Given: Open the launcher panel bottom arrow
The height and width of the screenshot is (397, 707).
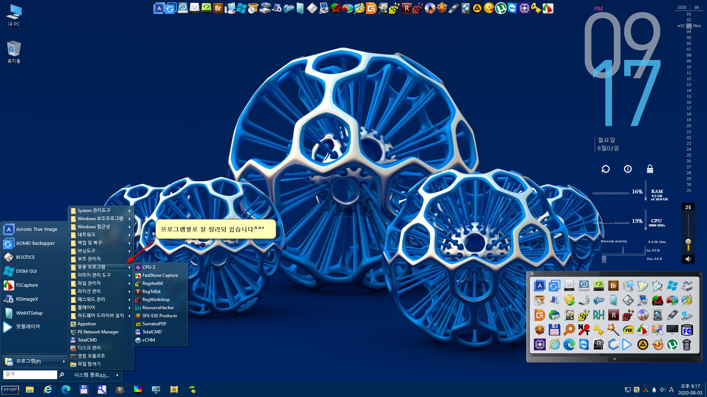Looking at the screenshot, I should (x=615, y=359).
